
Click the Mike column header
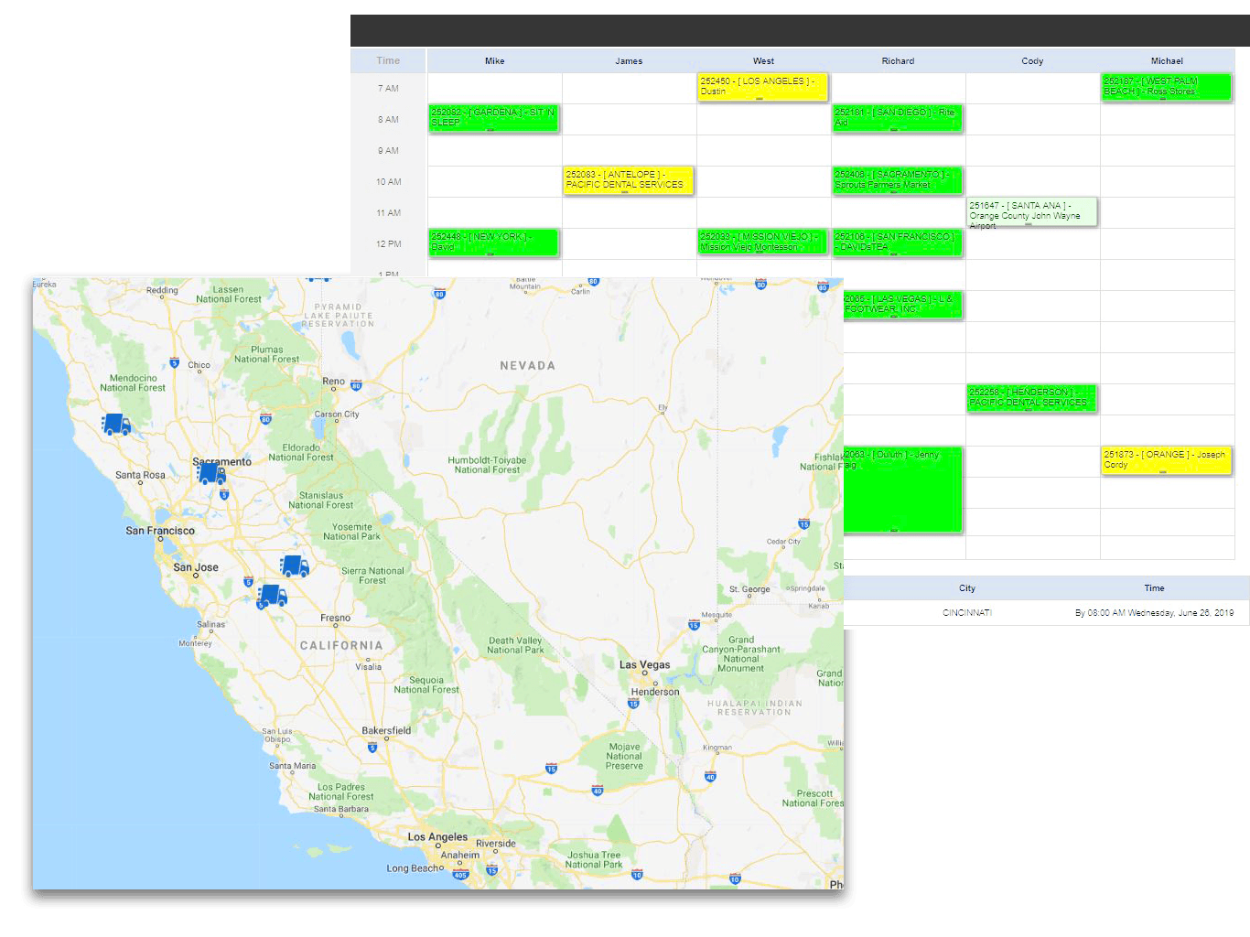click(x=494, y=61)
